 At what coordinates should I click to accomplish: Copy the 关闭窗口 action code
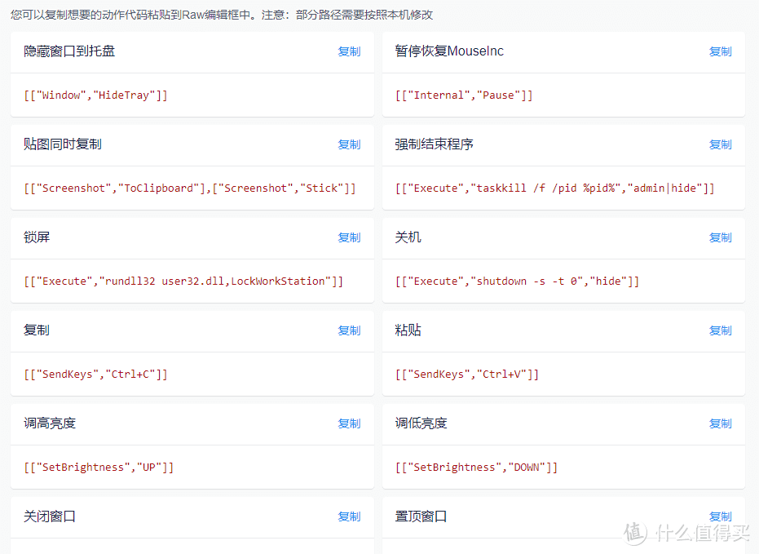(349, 516)
